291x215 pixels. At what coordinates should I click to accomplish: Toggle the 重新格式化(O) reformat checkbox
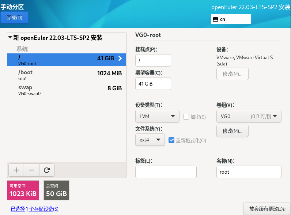[171, 140]
